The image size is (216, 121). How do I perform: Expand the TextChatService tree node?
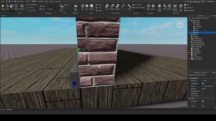[190, 59]
